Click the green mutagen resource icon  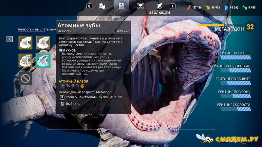click(245, 8)
